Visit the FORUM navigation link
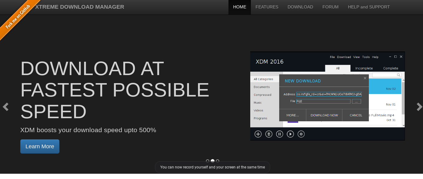423x179 pixels. (330, 7)
